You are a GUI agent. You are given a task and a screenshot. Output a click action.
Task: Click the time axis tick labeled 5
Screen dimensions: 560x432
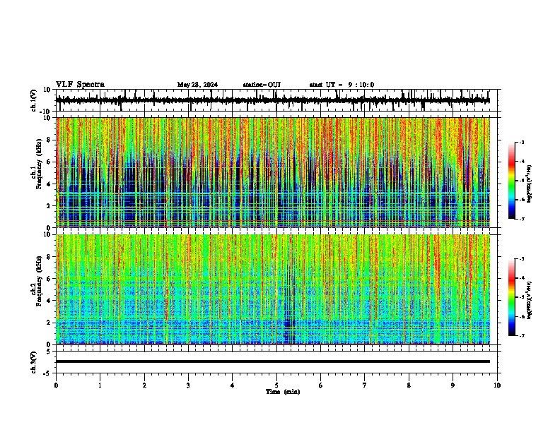(276, 385)
